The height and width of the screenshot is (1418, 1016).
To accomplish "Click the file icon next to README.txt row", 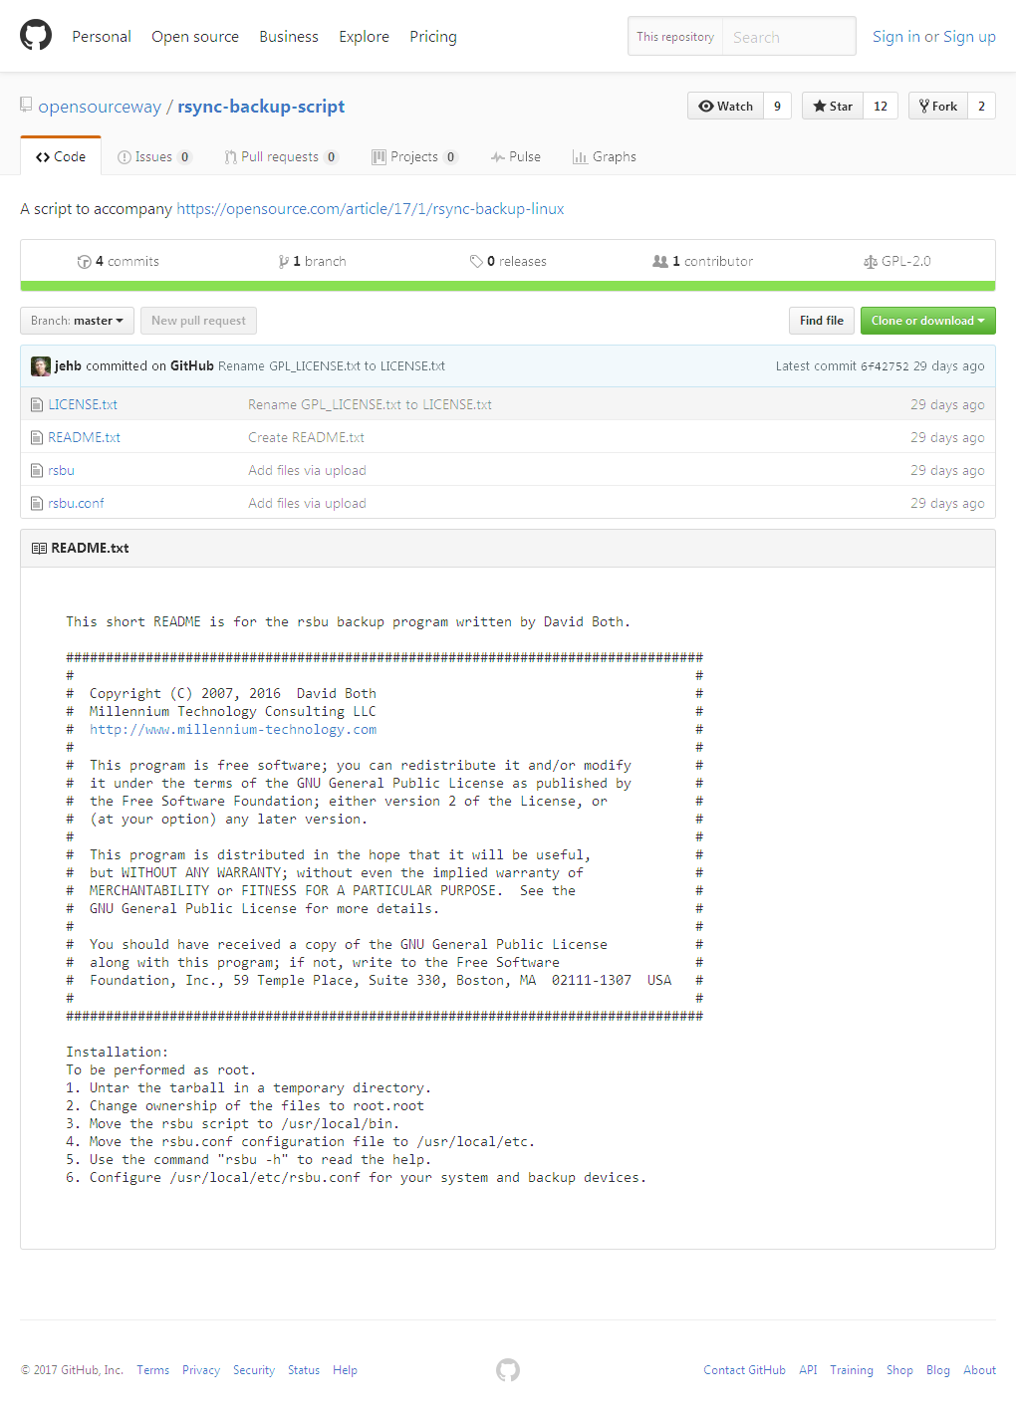I will [x=37, y=438].
